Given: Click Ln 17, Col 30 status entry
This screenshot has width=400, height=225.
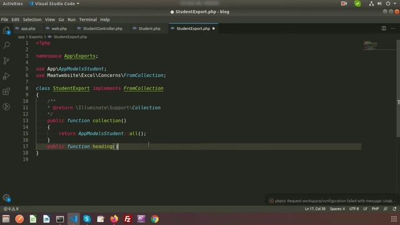Looking at the screenshot, I should pyautogui.click(x=315, y=209).
